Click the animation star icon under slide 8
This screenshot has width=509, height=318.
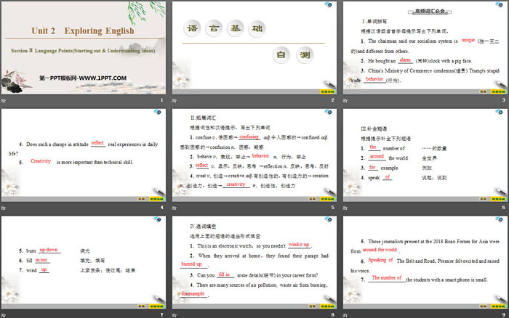pos(175,315)
